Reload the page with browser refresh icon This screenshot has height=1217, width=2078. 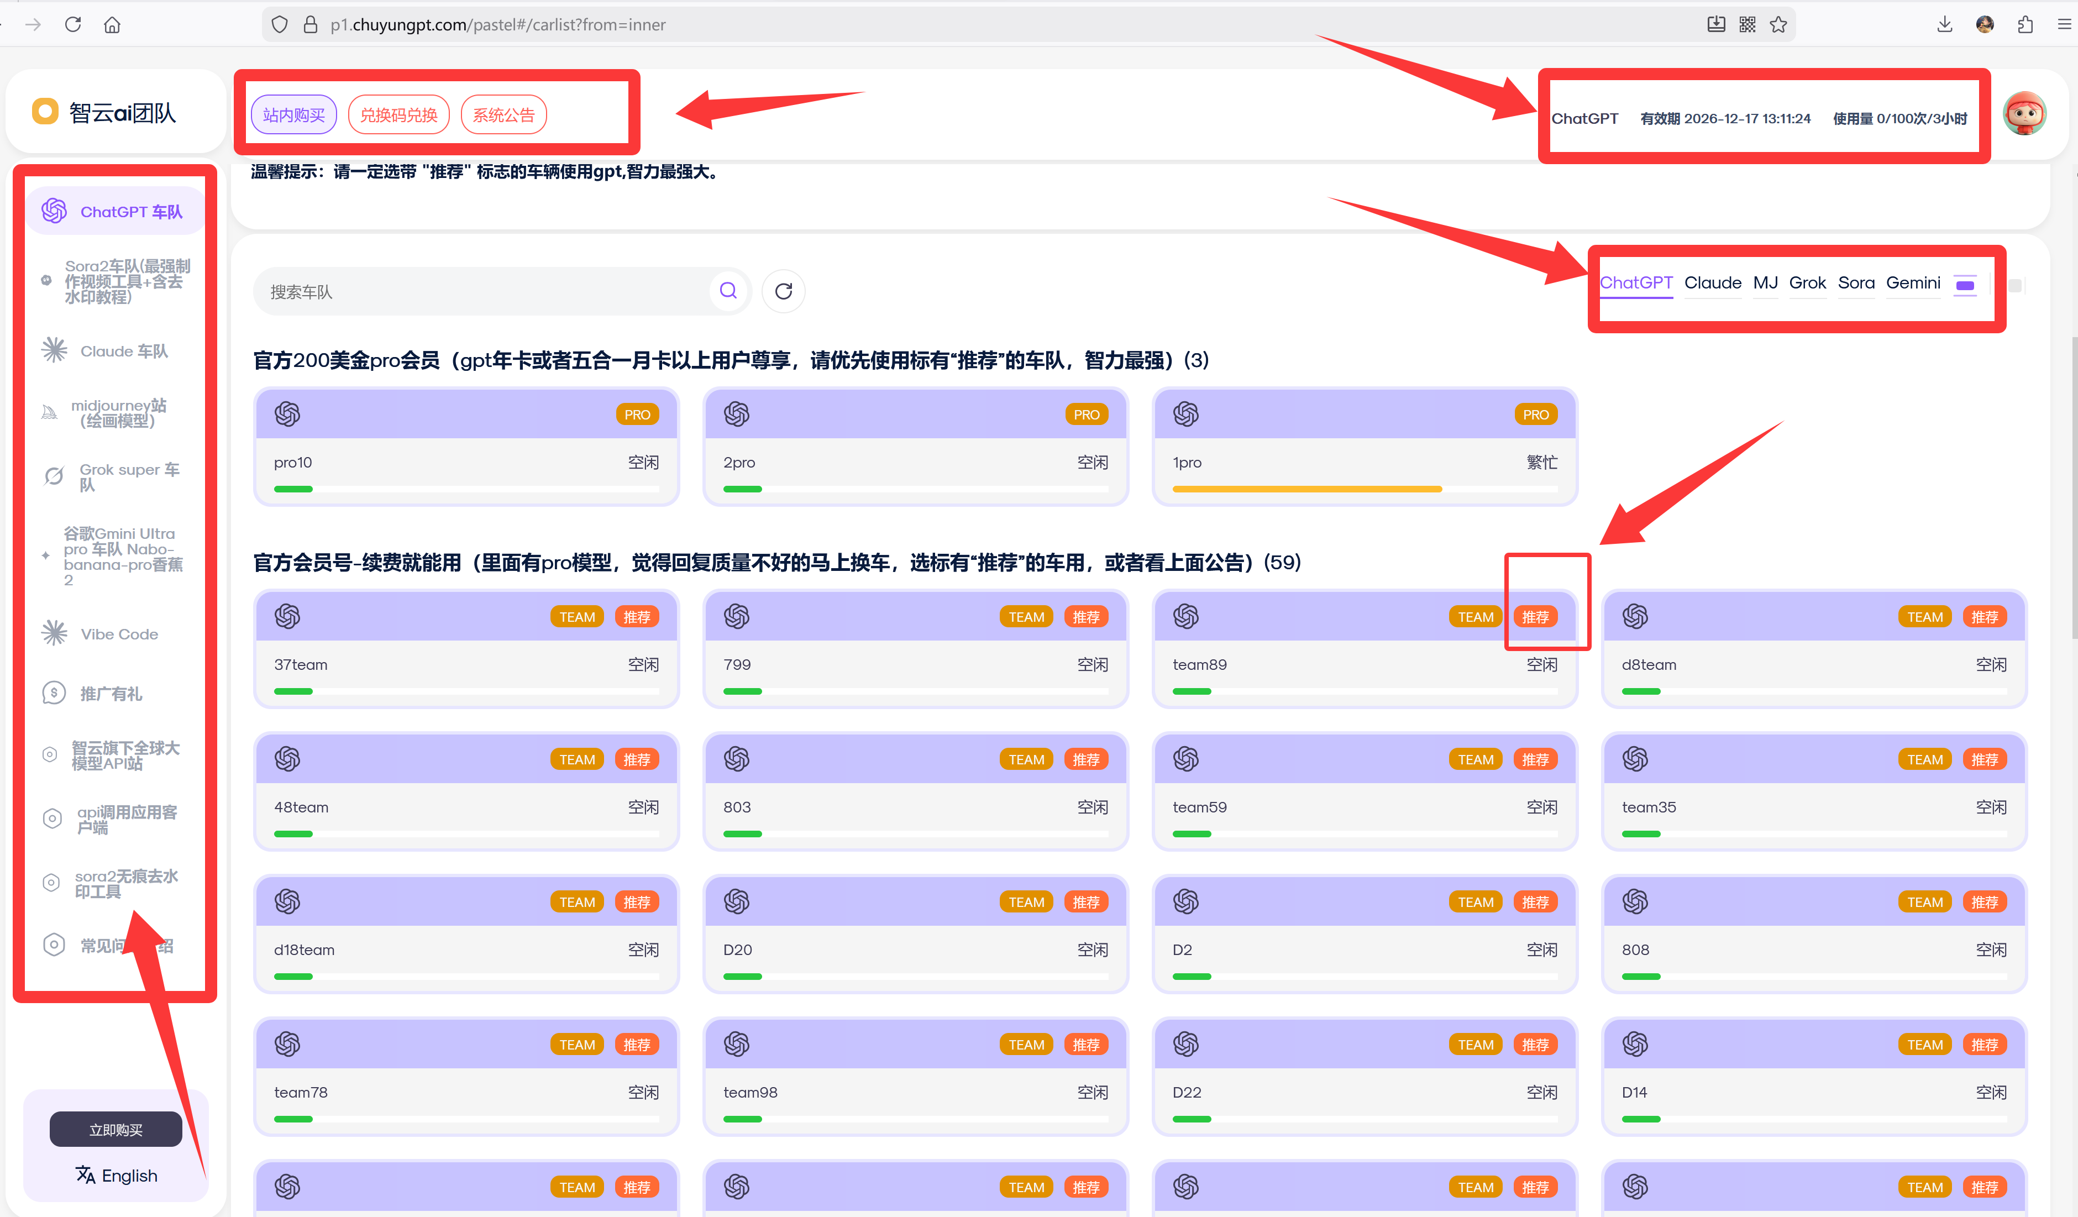(x=74, y=25)
